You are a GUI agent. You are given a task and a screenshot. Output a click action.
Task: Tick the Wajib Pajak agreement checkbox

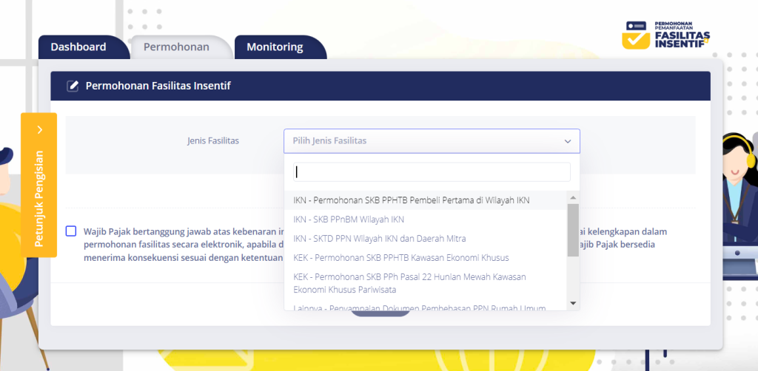tap(71, 231)
